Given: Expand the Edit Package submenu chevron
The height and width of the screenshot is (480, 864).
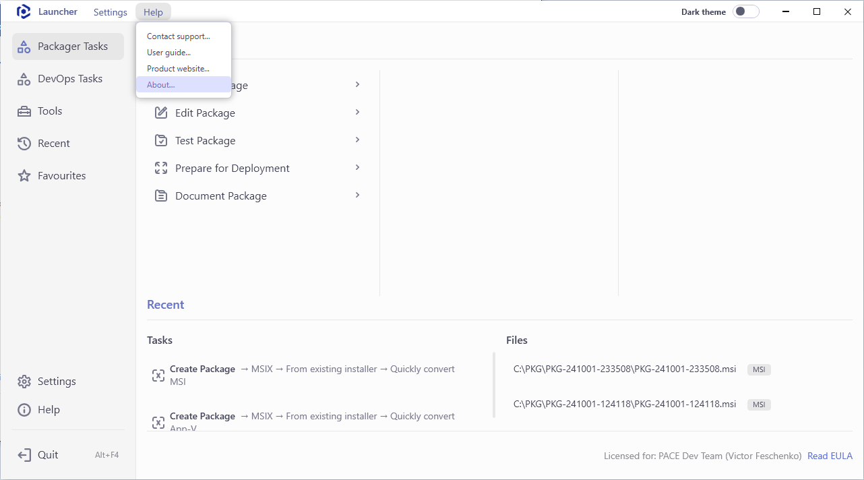Looking at the screenshot, I should tap(357, 112).
